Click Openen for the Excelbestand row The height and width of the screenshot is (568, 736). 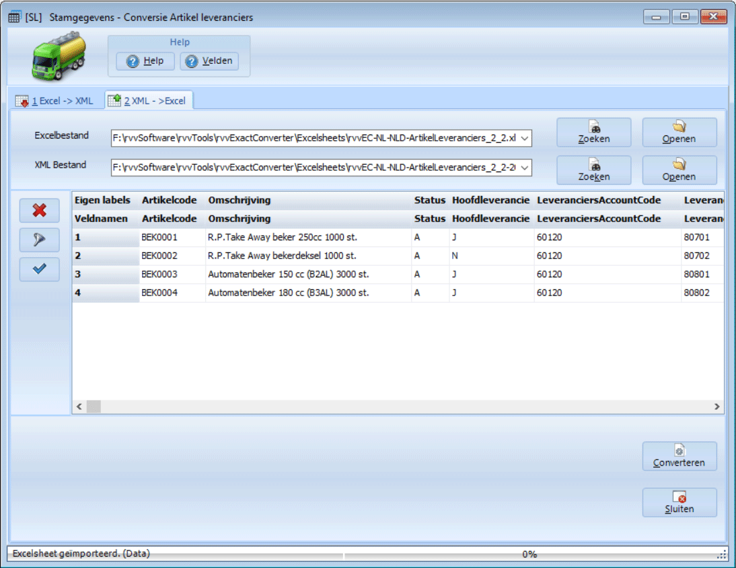[x=679, y=133]
